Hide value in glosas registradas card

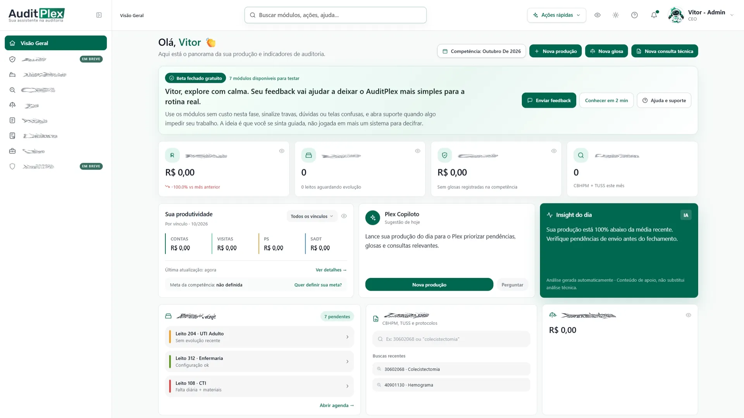pos(554,151)
